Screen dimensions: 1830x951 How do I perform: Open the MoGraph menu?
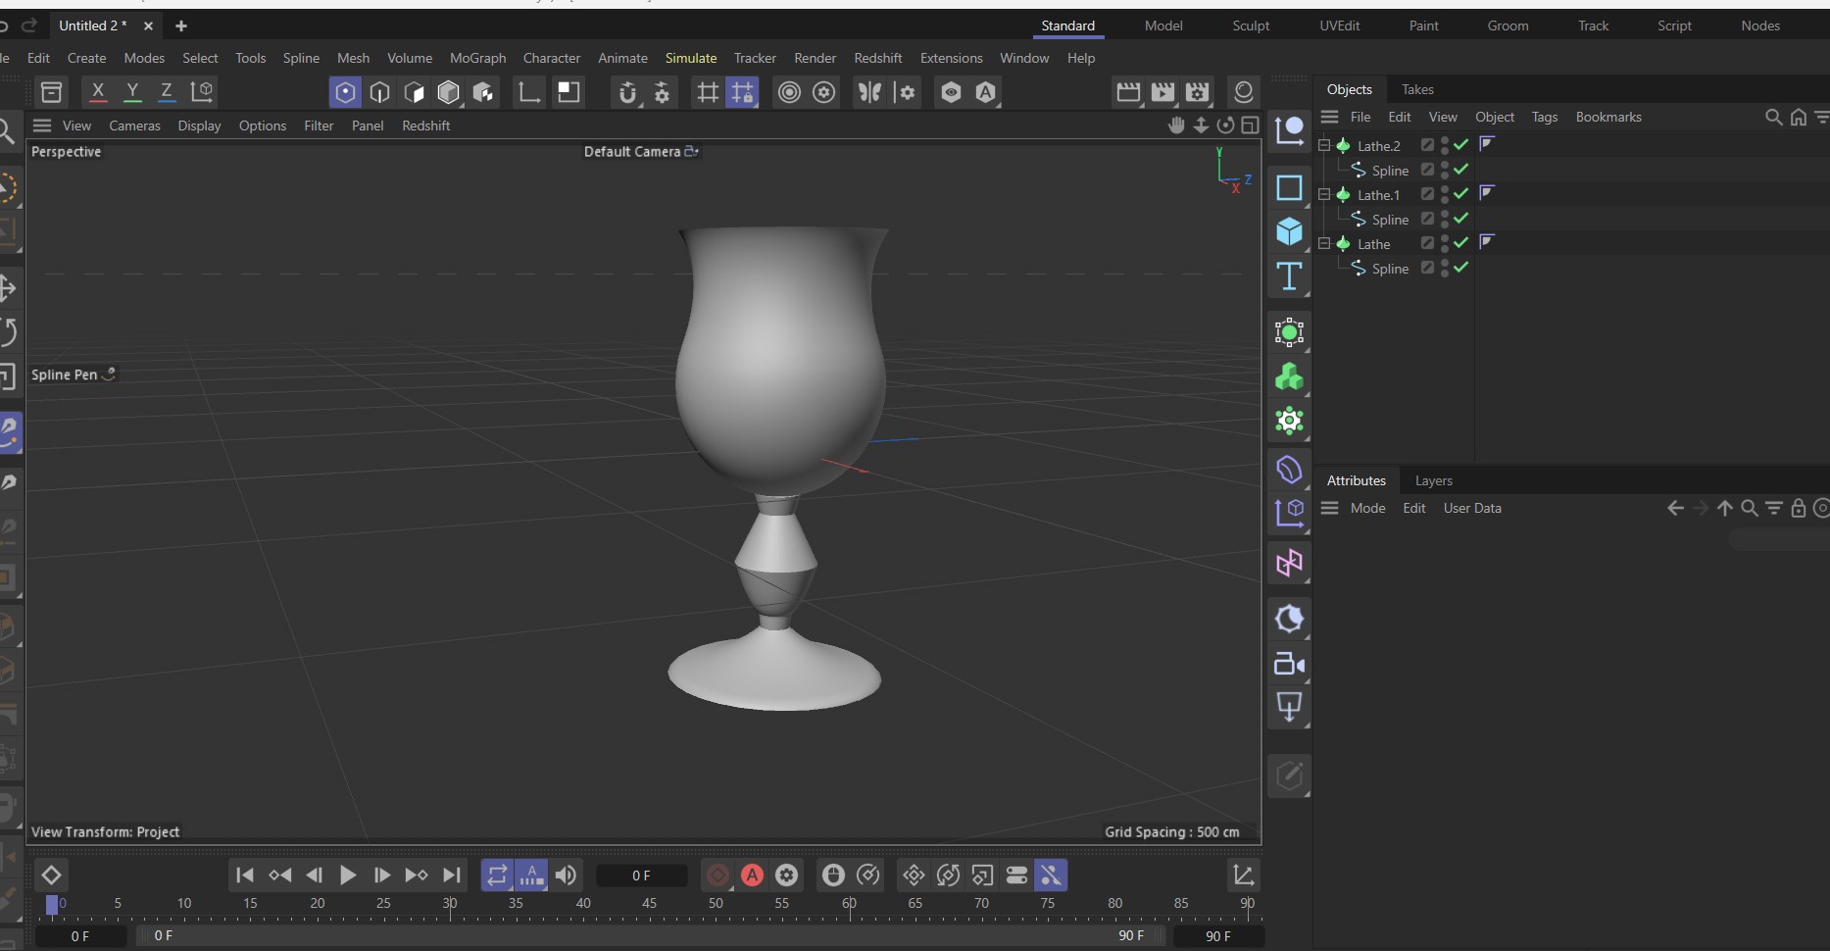477,58
